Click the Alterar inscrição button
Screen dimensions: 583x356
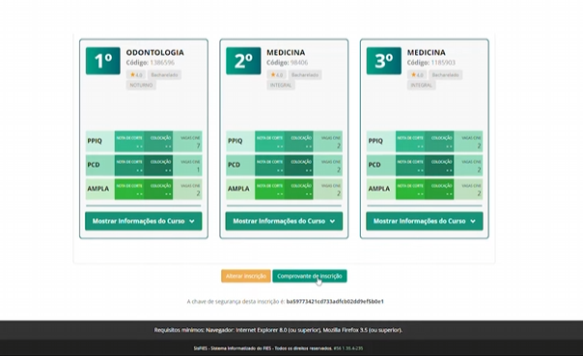pos(246,276)
